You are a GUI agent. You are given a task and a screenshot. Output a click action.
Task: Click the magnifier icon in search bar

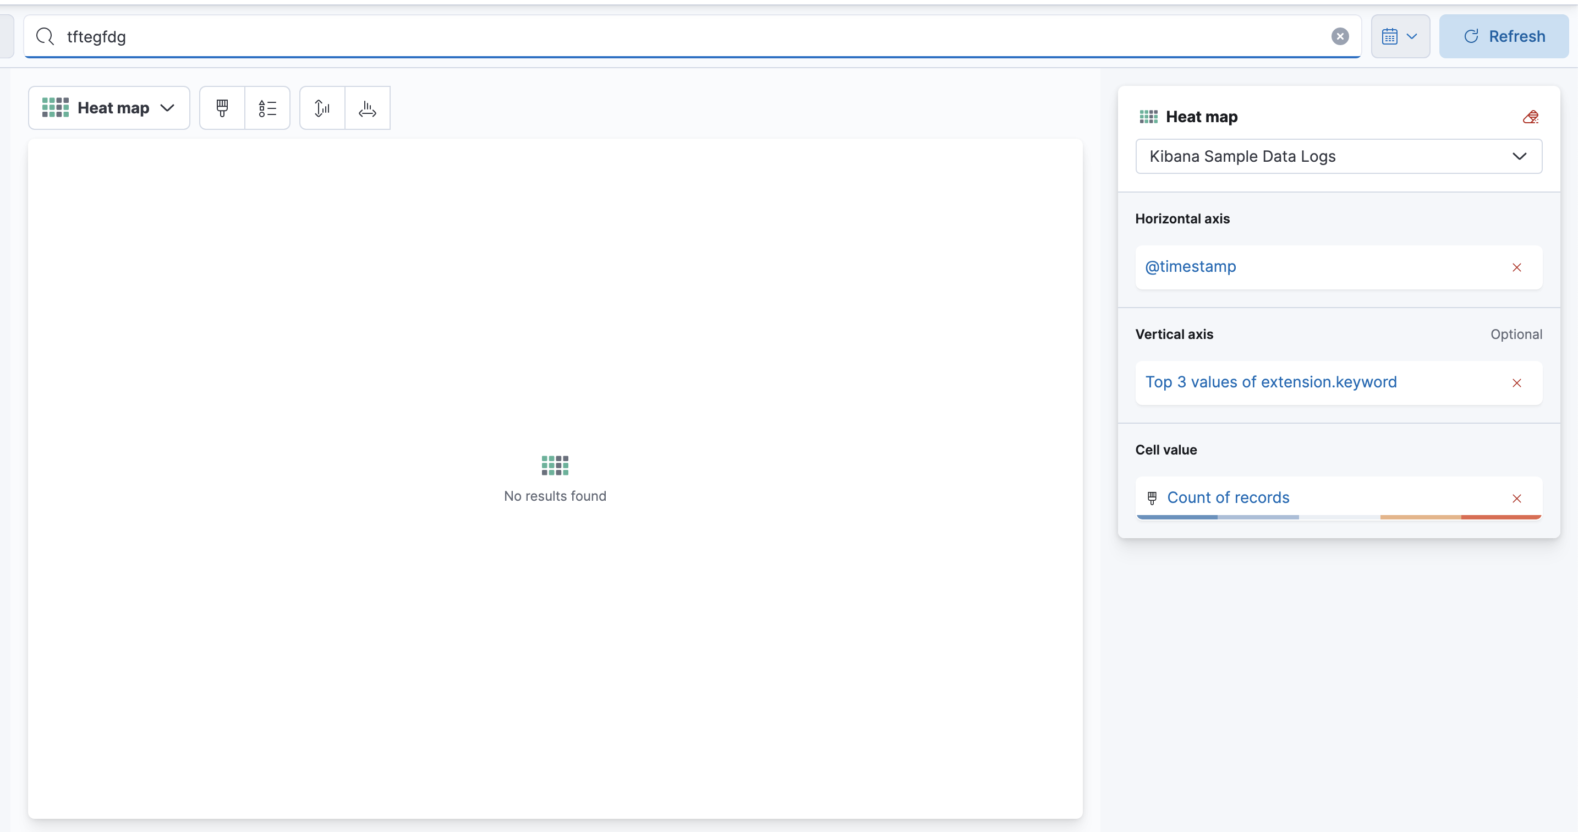(45, 36)
